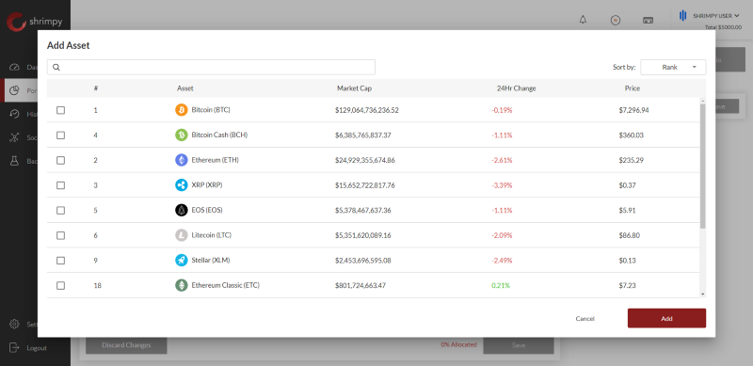Sort by the Market Cap column header
753x366 pixels.
coord(354,88)
